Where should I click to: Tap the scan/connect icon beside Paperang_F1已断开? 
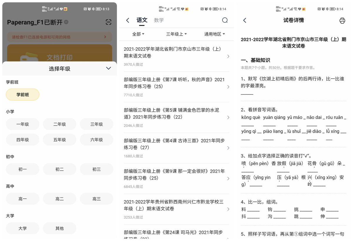pos(108,22)
